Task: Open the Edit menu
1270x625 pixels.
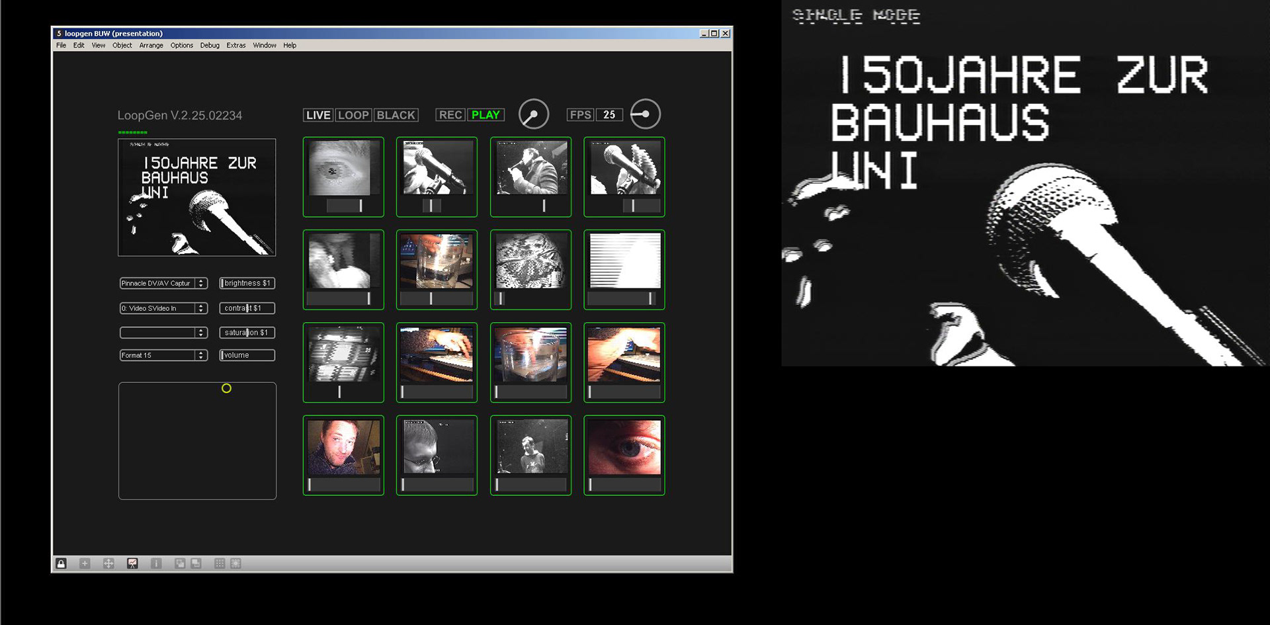Action: pyautogui.click(x=79, y=46)
